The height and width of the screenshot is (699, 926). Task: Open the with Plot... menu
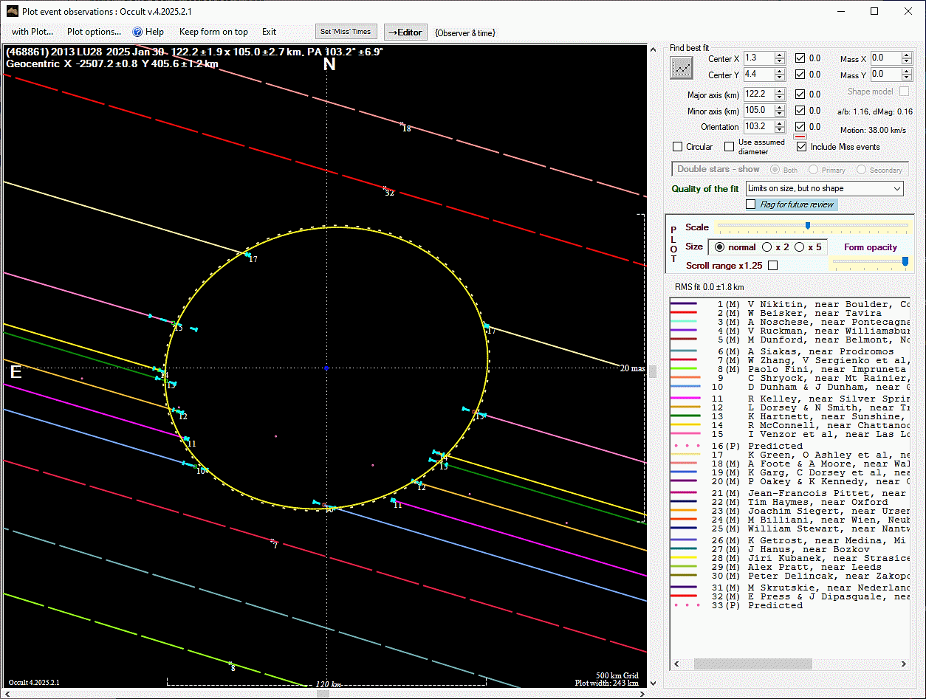coord(32,32)
